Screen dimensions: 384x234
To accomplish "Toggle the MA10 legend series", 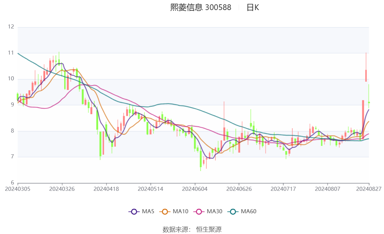I will tap(174, 212).
